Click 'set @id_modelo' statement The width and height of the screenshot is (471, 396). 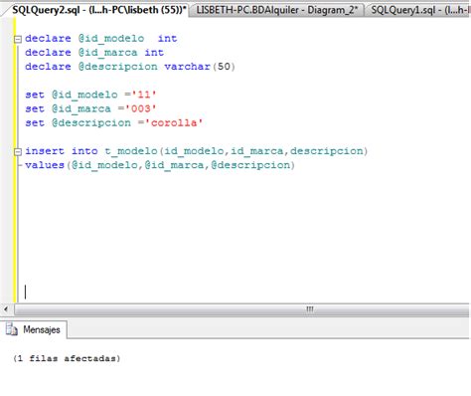[x=90, y=95]
